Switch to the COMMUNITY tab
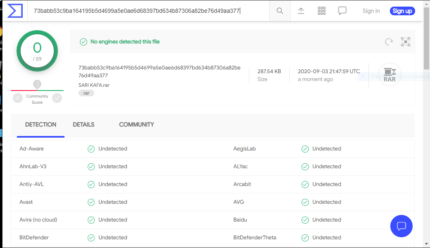The height and width of the screenshot is (248, 430). click(136, 125)
